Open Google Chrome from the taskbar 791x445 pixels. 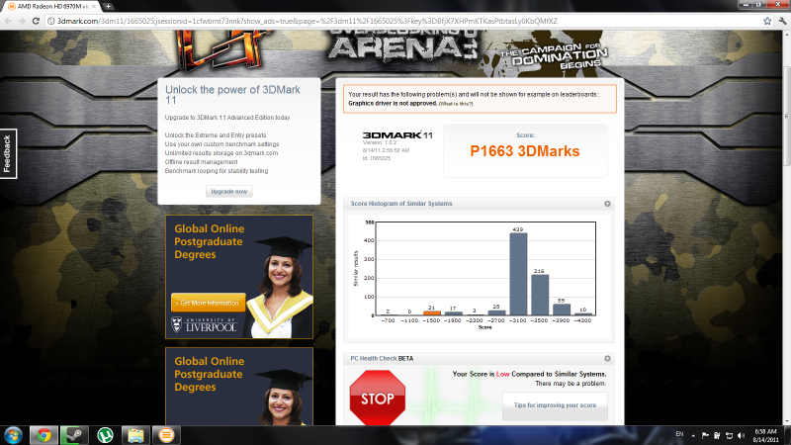[x=44, y=435]
